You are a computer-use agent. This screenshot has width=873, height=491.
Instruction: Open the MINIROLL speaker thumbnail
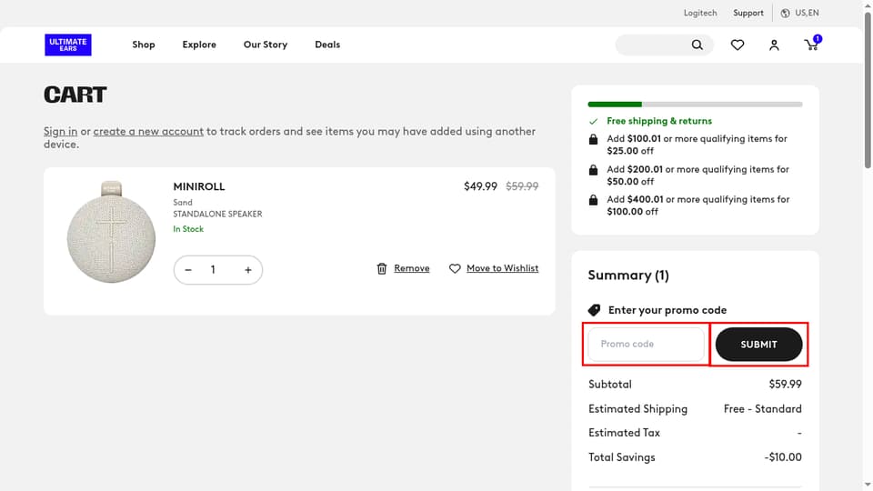pyautogui.click(x=111, y=232)
